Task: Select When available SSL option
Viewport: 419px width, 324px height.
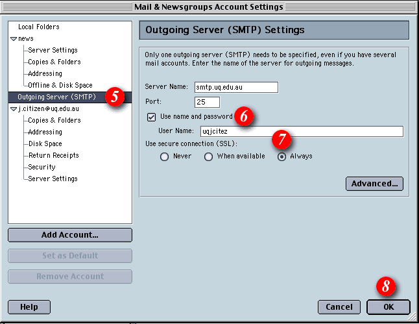Action: [208, 156]
